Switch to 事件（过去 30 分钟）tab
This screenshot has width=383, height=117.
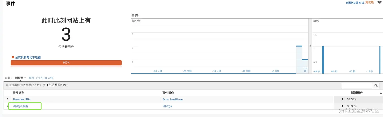42,78
